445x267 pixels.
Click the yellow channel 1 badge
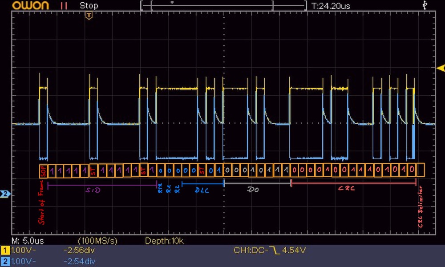pyautogui.click(x=5, y=250)
